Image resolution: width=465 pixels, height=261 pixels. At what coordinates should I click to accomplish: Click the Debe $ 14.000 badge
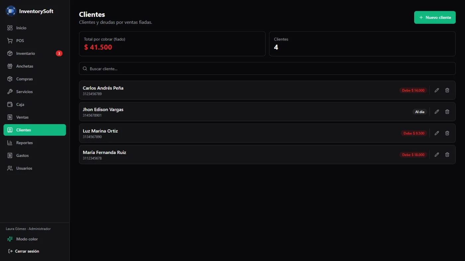413,90
